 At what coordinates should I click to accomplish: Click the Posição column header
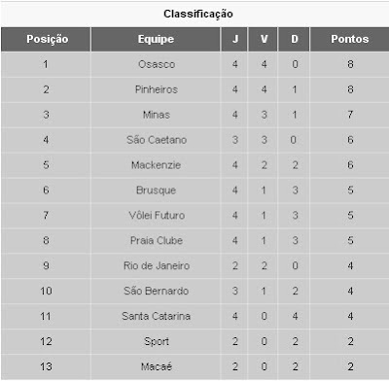pos(46,39)
